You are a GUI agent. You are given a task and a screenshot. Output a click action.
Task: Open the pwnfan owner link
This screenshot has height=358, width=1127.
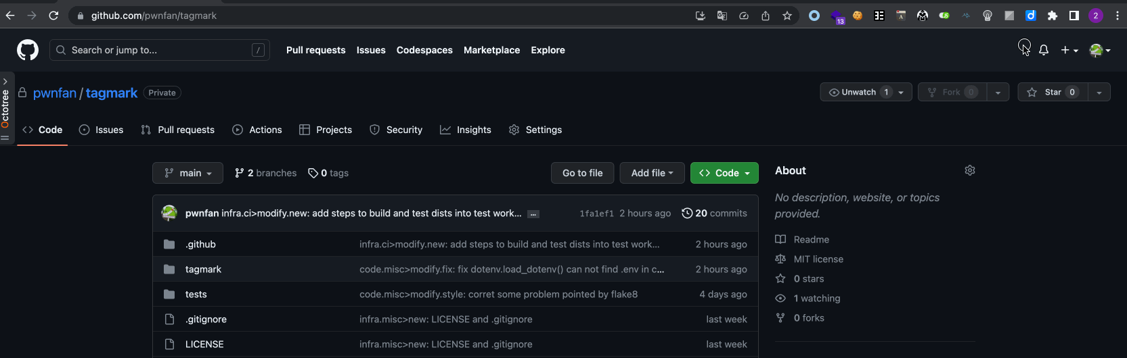[55, 93]
